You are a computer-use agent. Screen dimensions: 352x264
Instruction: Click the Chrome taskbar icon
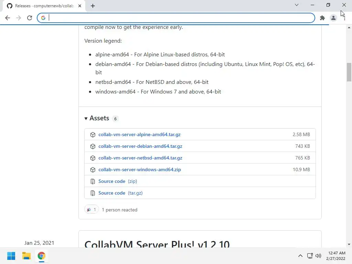coord(41,256)
